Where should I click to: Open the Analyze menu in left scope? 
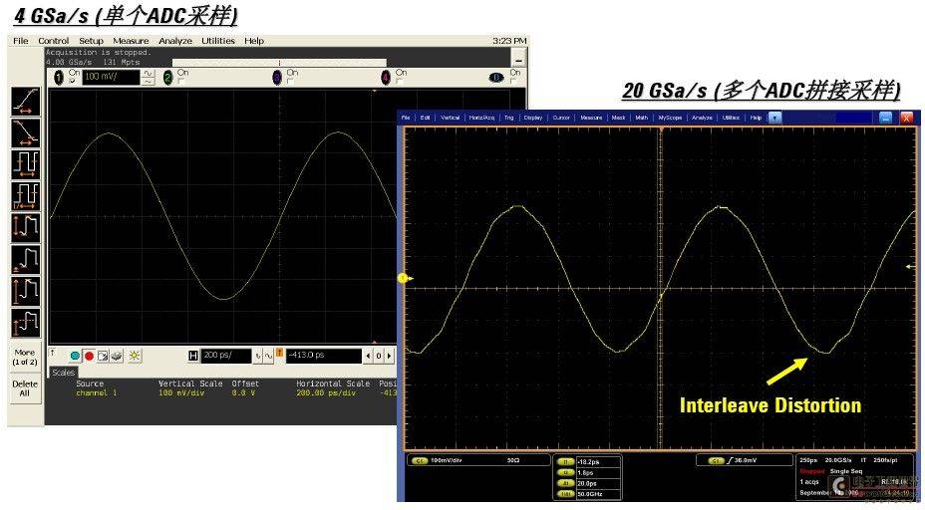pyautogui.click(x=175, y=41)
